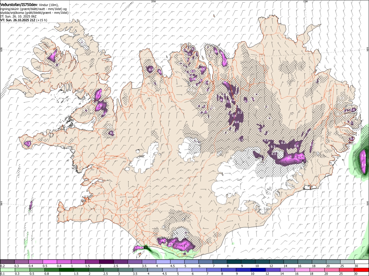Screen dimensions: 369x276
Task: Pick the pale grey upper swatch at 25
Action: click(347, 262)
